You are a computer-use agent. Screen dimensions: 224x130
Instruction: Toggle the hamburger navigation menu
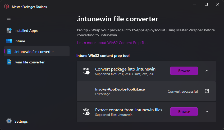coord(9,18)
